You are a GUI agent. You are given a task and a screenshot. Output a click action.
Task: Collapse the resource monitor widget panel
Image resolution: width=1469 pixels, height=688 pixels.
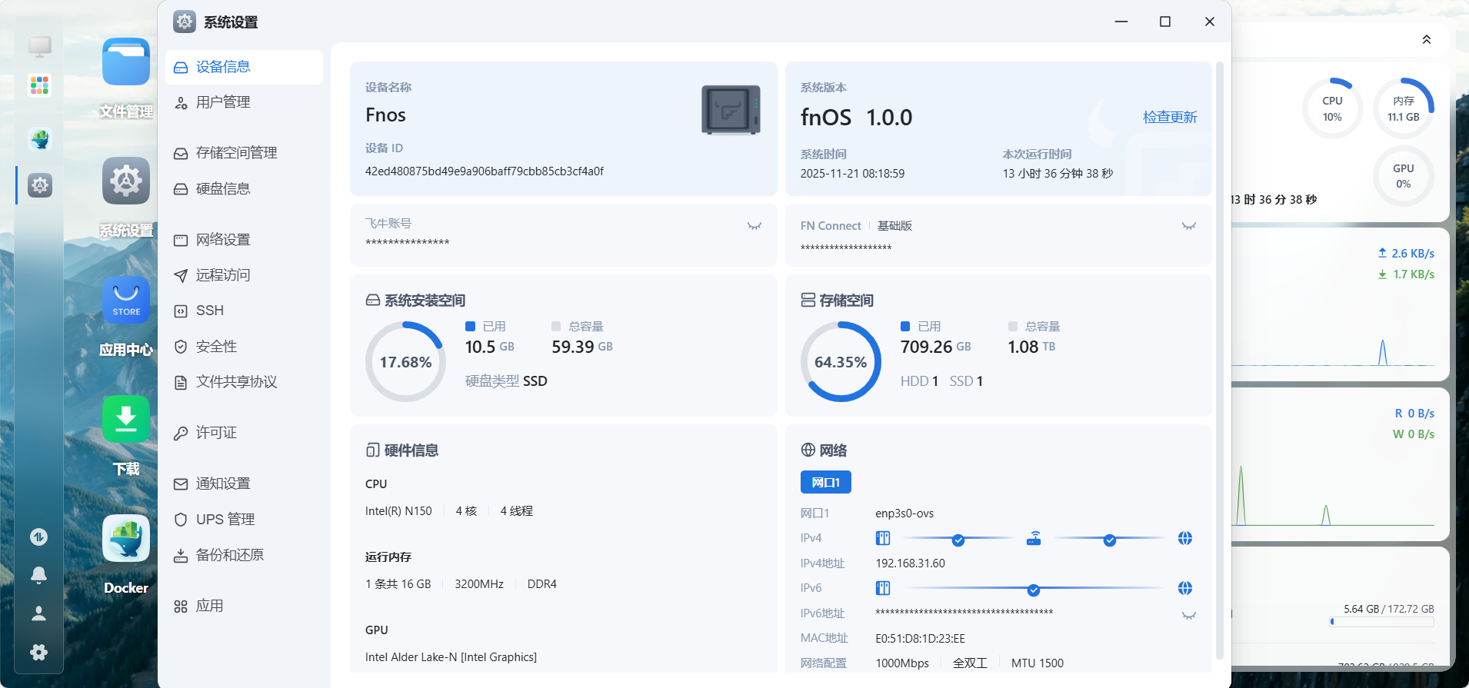coord(1426,40)
